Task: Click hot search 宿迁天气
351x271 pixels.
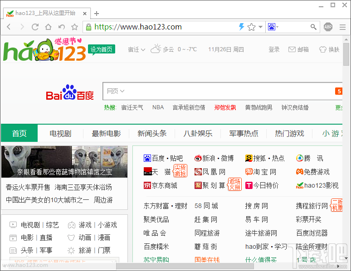Action: tap(132, 107)
